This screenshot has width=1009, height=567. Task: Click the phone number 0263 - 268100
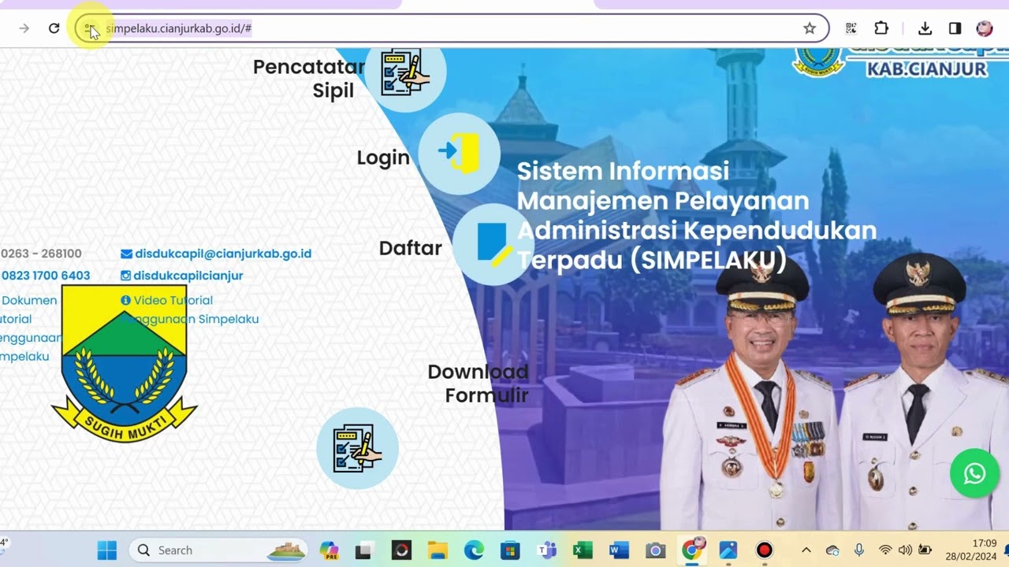[41, 254]
